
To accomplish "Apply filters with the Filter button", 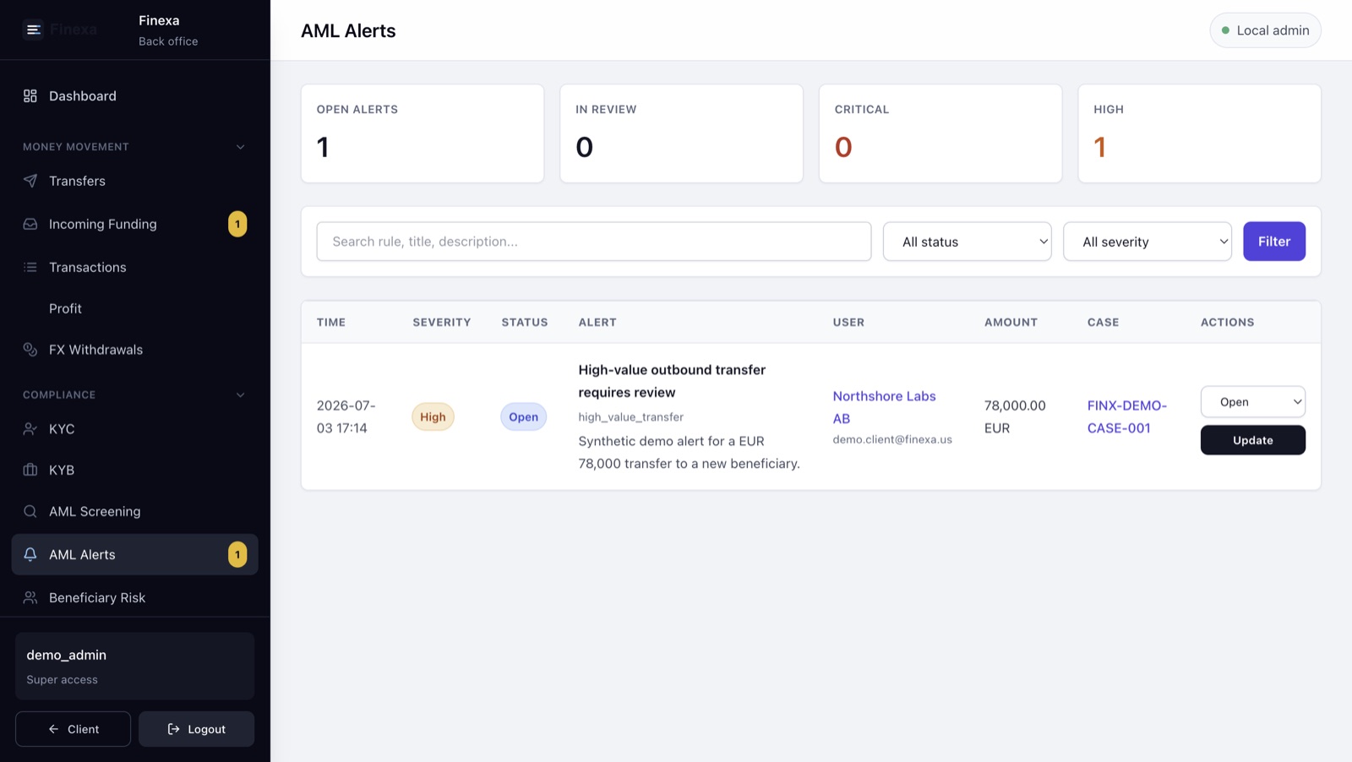I will tap(1273, 242).
